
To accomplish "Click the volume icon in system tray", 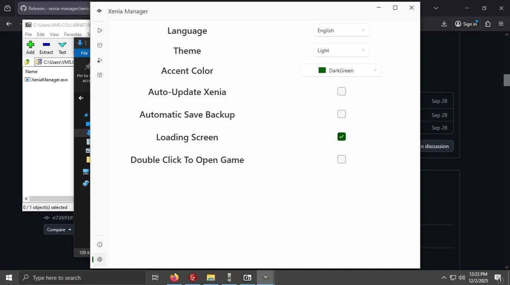I will point(462,278).
